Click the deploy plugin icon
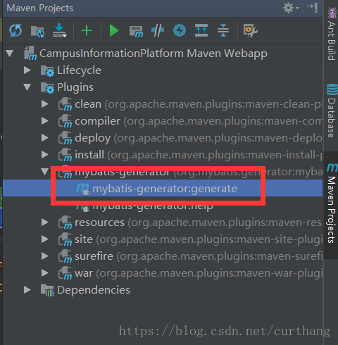This screenshot has width=338, height=345. tap(65, 138)
